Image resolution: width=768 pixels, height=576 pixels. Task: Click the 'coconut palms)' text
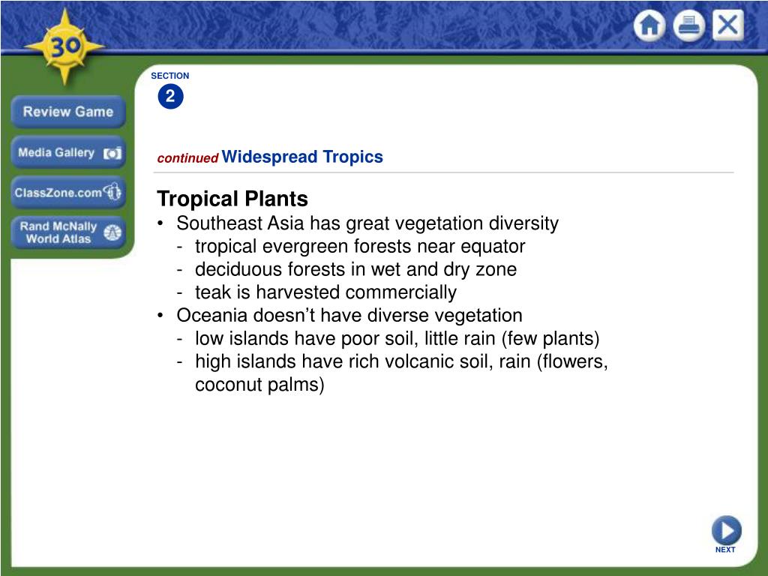pyautogui.click(x=259, y=385)
